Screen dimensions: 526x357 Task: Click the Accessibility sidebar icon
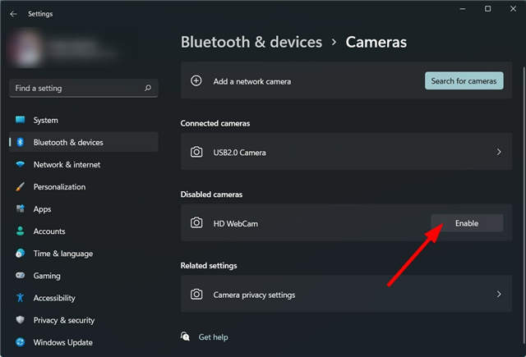21,298
